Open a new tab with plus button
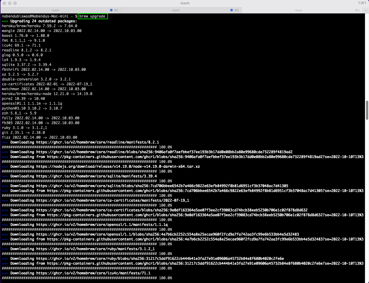 point(366,10)
